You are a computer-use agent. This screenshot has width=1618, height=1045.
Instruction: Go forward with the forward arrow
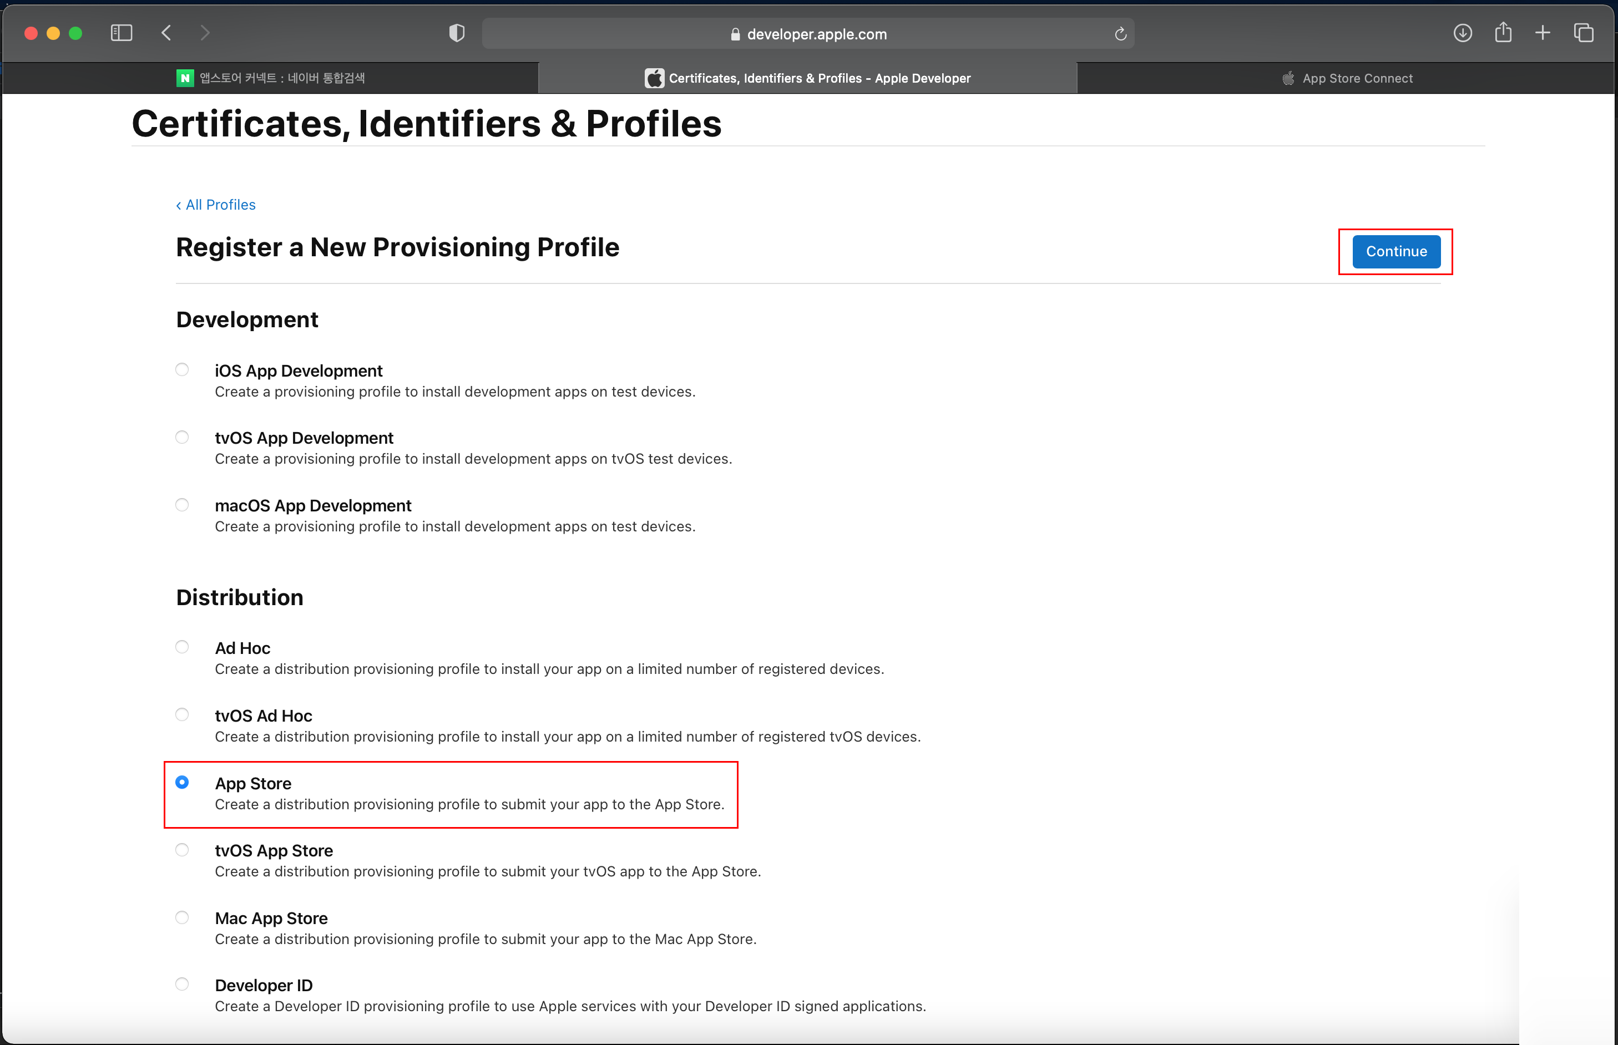coord(205,33)
